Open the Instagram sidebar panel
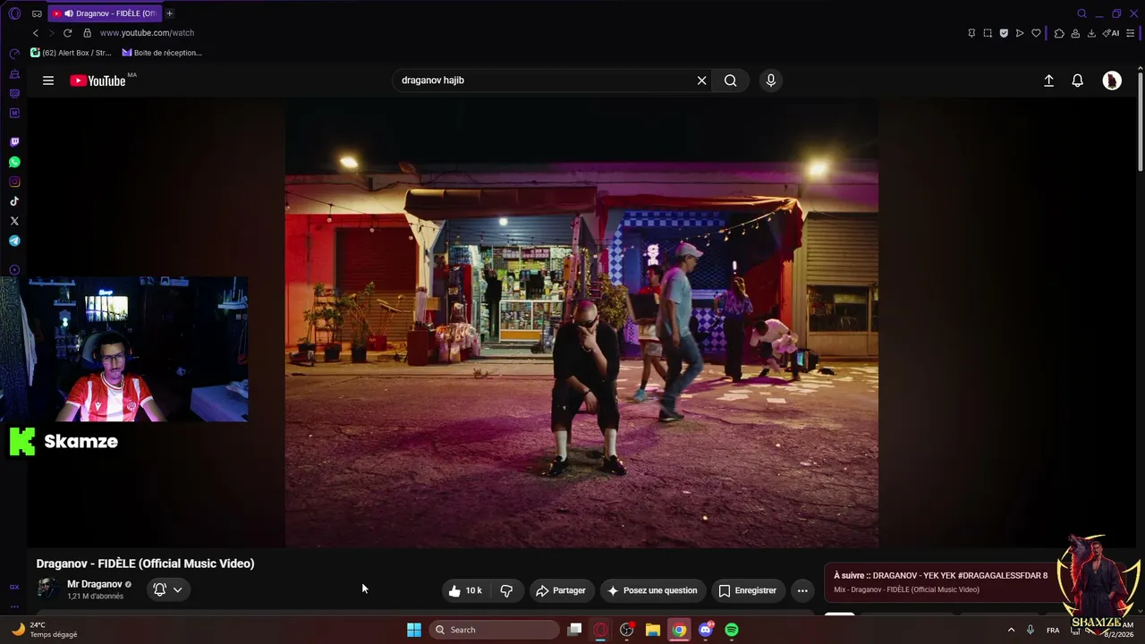Image resolution: width=1145 pixels, height=644 pixels. coord(14,182)
